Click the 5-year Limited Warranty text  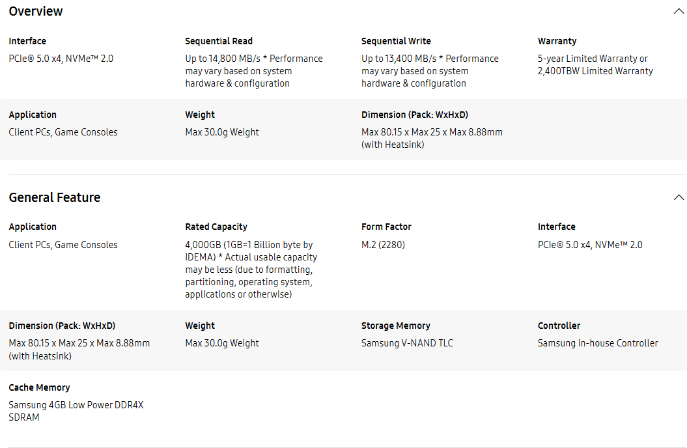[x=593, y=59]
